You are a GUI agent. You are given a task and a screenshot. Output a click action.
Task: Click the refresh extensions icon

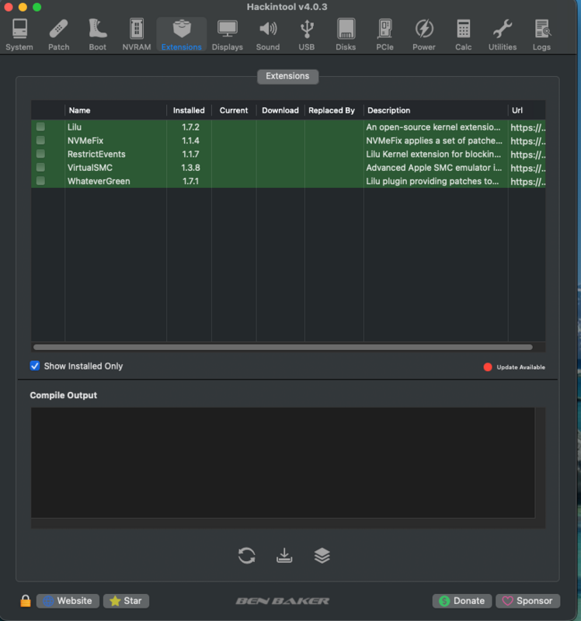(x=246, y=555)
